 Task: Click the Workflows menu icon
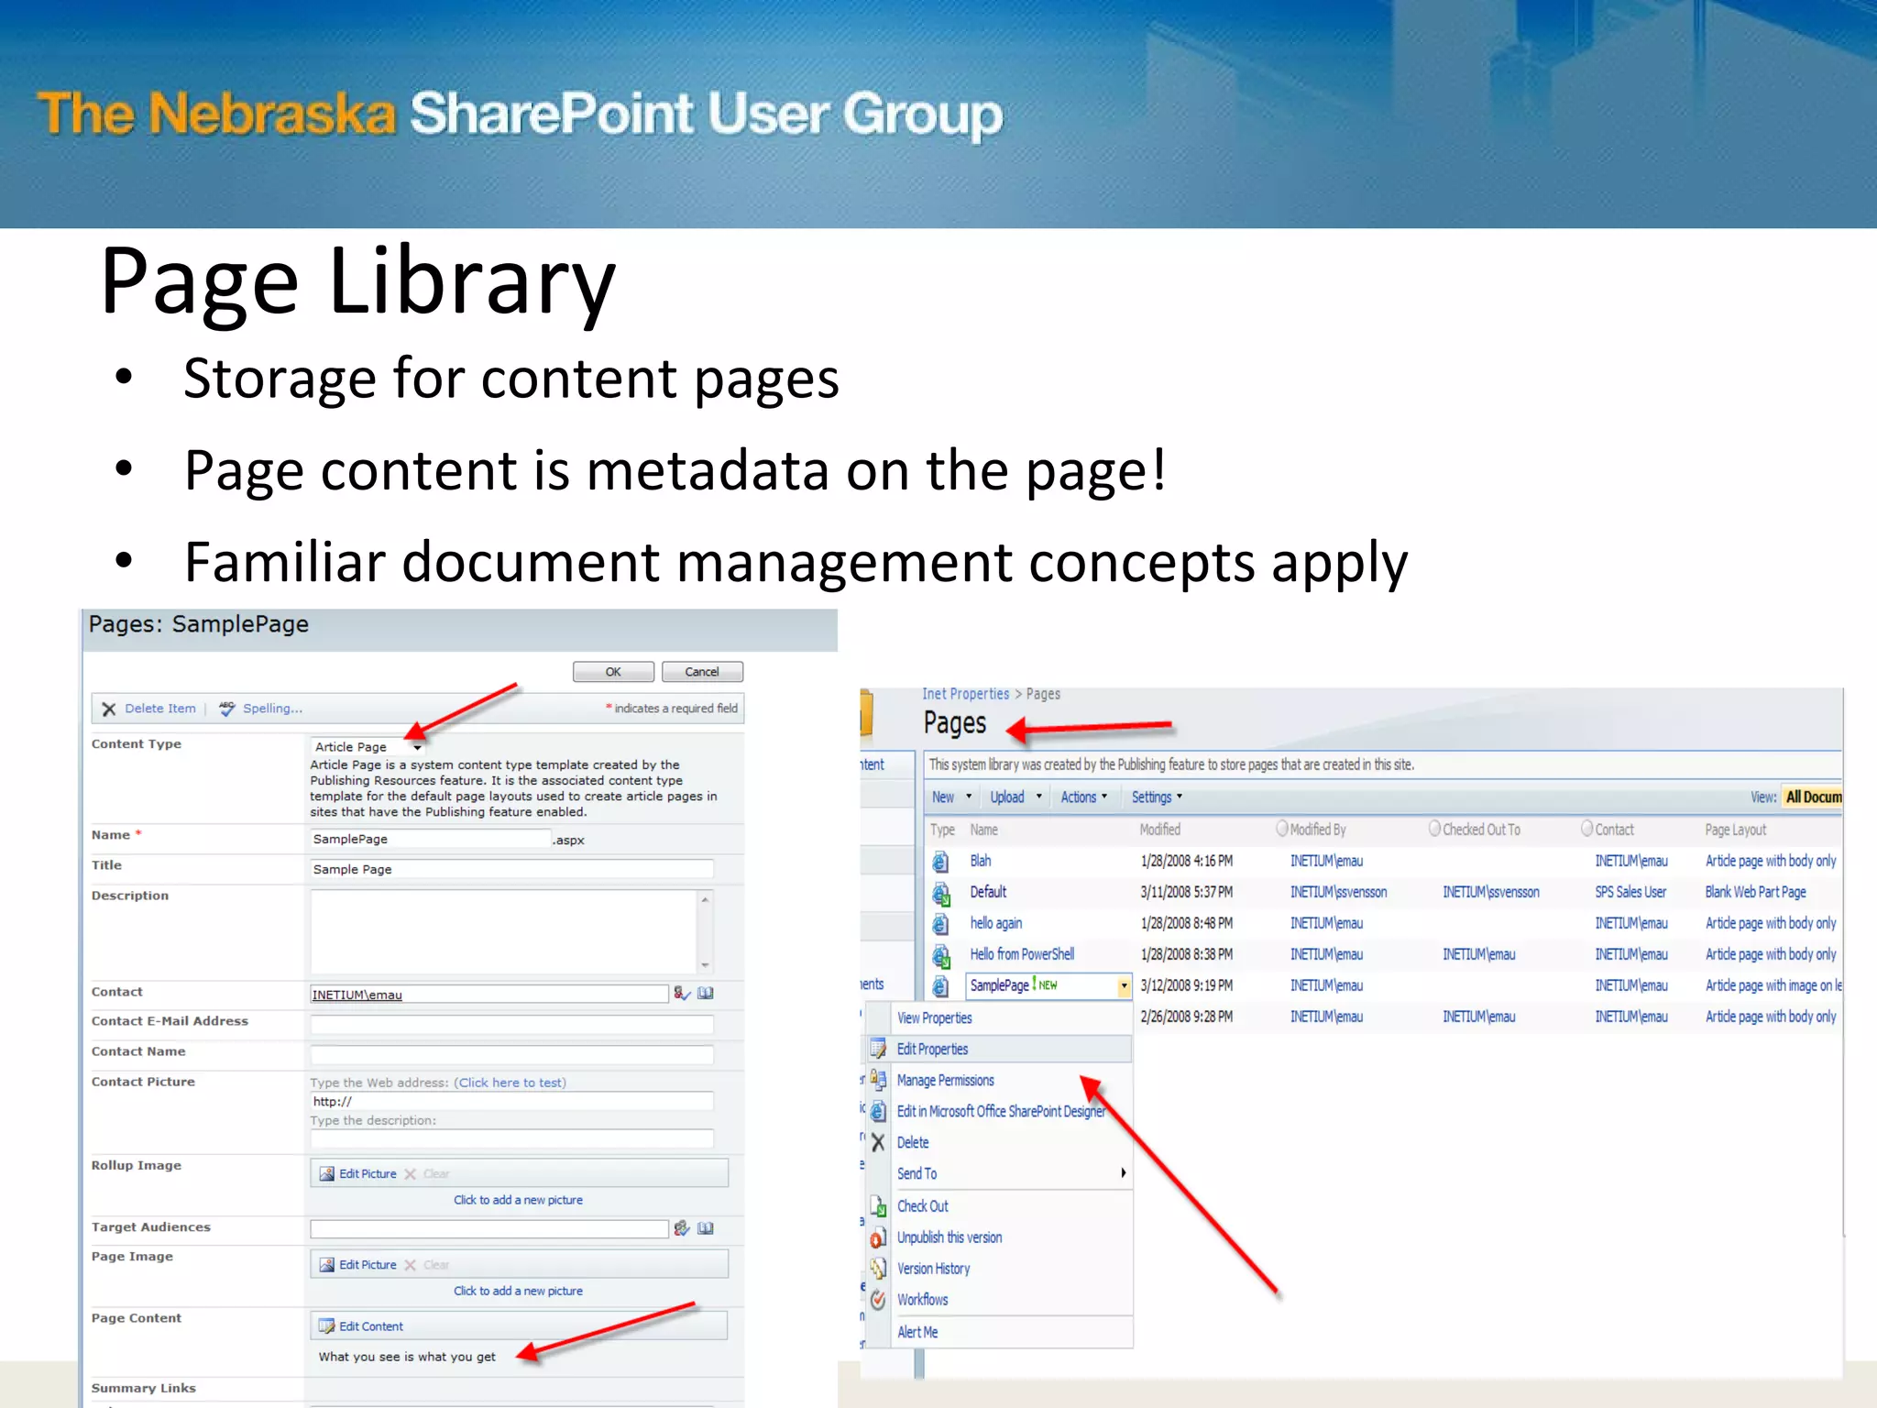click(x=878, y=1300)
